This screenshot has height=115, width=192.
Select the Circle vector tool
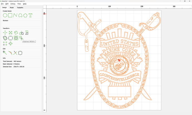tap(5, 15)
